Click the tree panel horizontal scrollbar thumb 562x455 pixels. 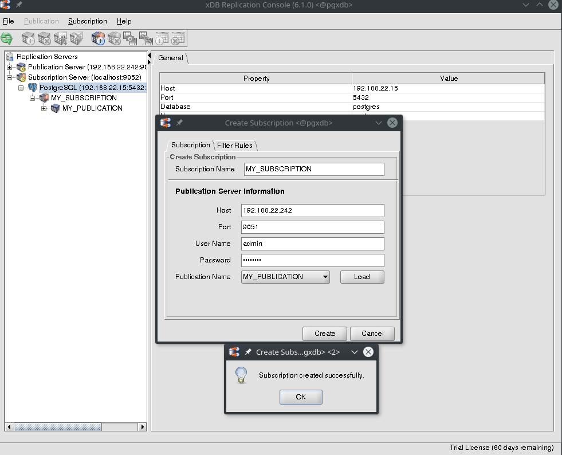coord(58,427)
